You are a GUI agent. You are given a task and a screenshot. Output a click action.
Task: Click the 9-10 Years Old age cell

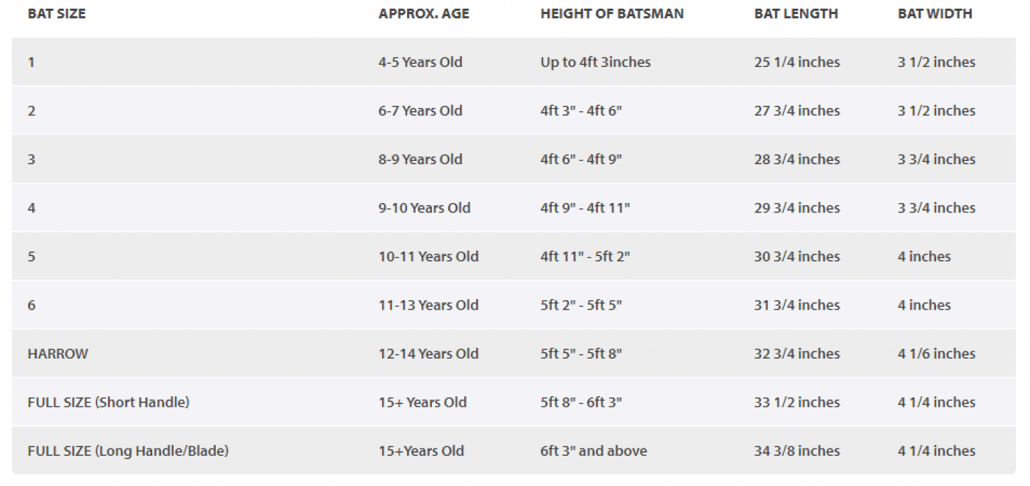point(424,208)
